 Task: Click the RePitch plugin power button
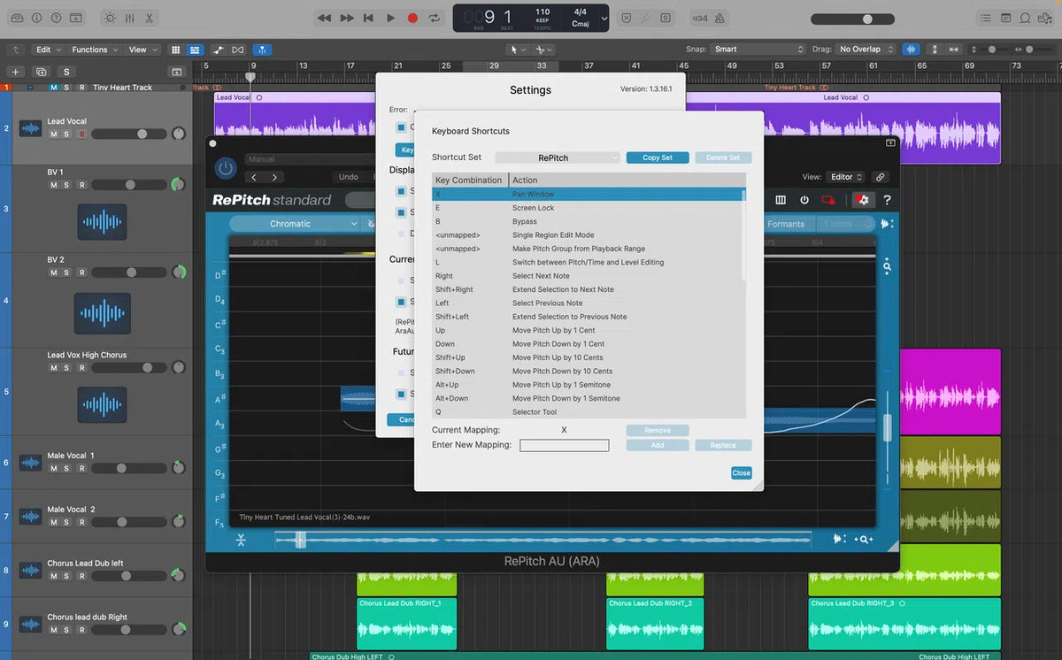(227, 167)
